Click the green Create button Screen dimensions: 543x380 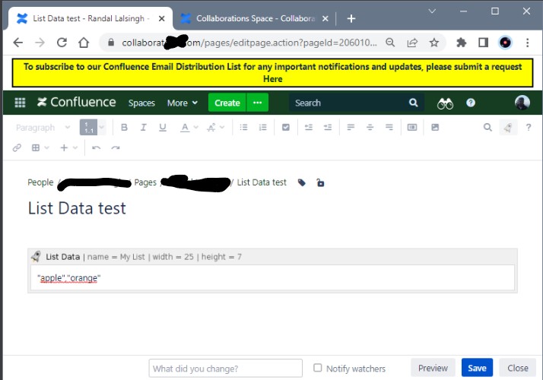(227, 103)
